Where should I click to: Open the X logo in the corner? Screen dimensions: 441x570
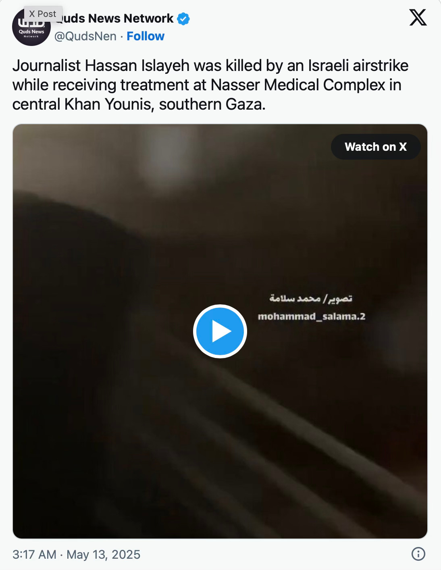pyautogui.click(x=418, y=18)
